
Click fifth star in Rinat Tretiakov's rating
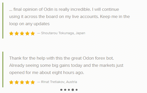(33, 82)
